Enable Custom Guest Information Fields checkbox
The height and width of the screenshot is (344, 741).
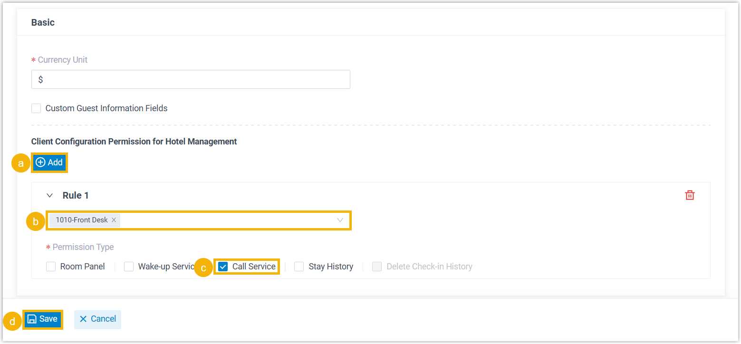pos(36,108)
